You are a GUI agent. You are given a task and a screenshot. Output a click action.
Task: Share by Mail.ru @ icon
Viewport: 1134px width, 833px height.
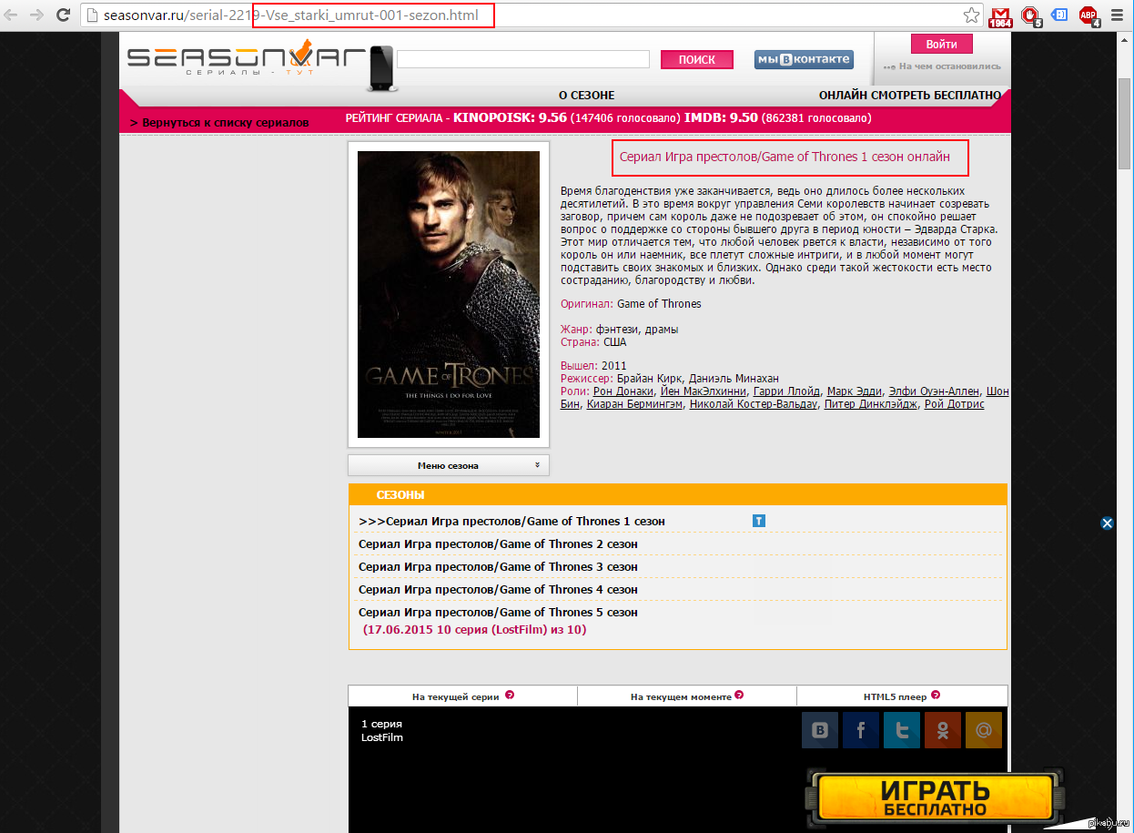[983, 730]
